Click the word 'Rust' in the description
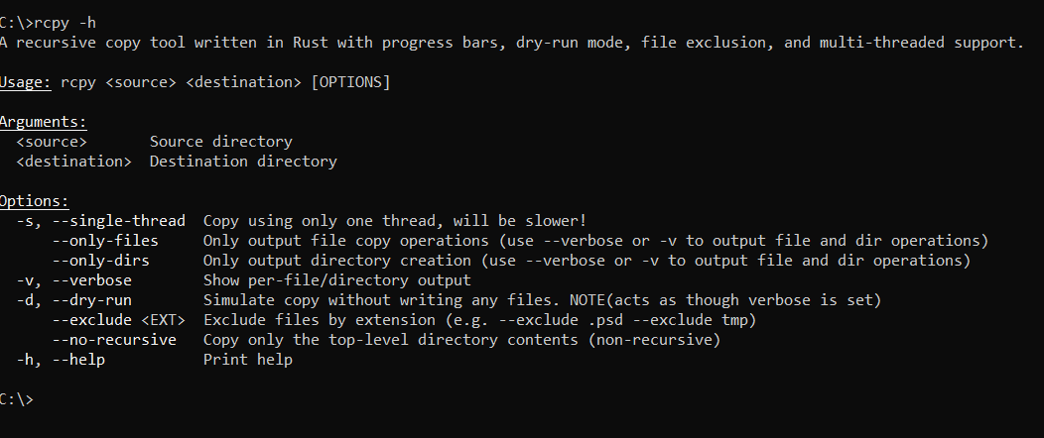This screenshot has height=438, width=1044. (x=307, y=43)
